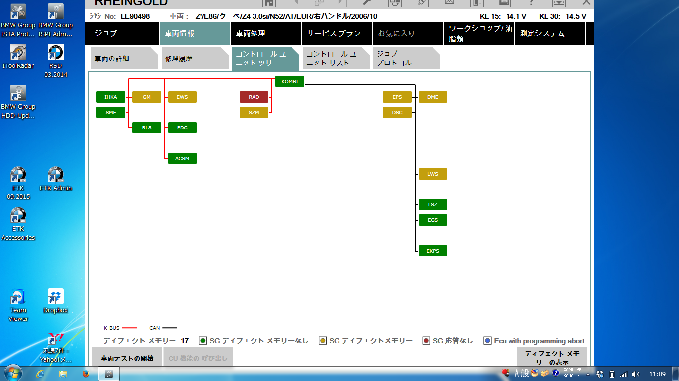Viewport: 679px width, 381px height.
Task: Open the help question mark icon
Action: (531, 3)
